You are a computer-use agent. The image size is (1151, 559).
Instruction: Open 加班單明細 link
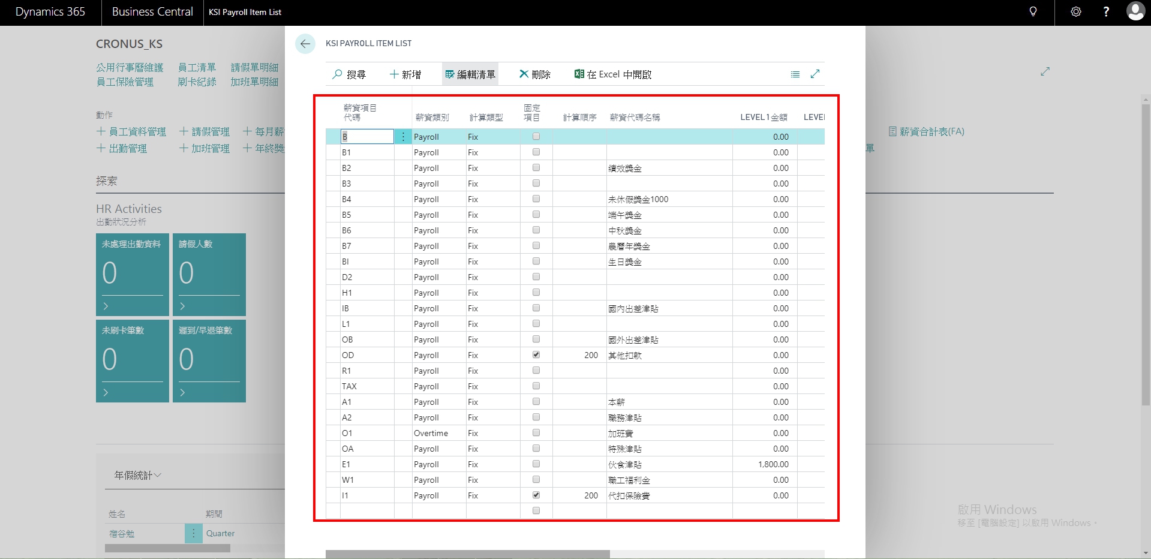tap(254, 82)
